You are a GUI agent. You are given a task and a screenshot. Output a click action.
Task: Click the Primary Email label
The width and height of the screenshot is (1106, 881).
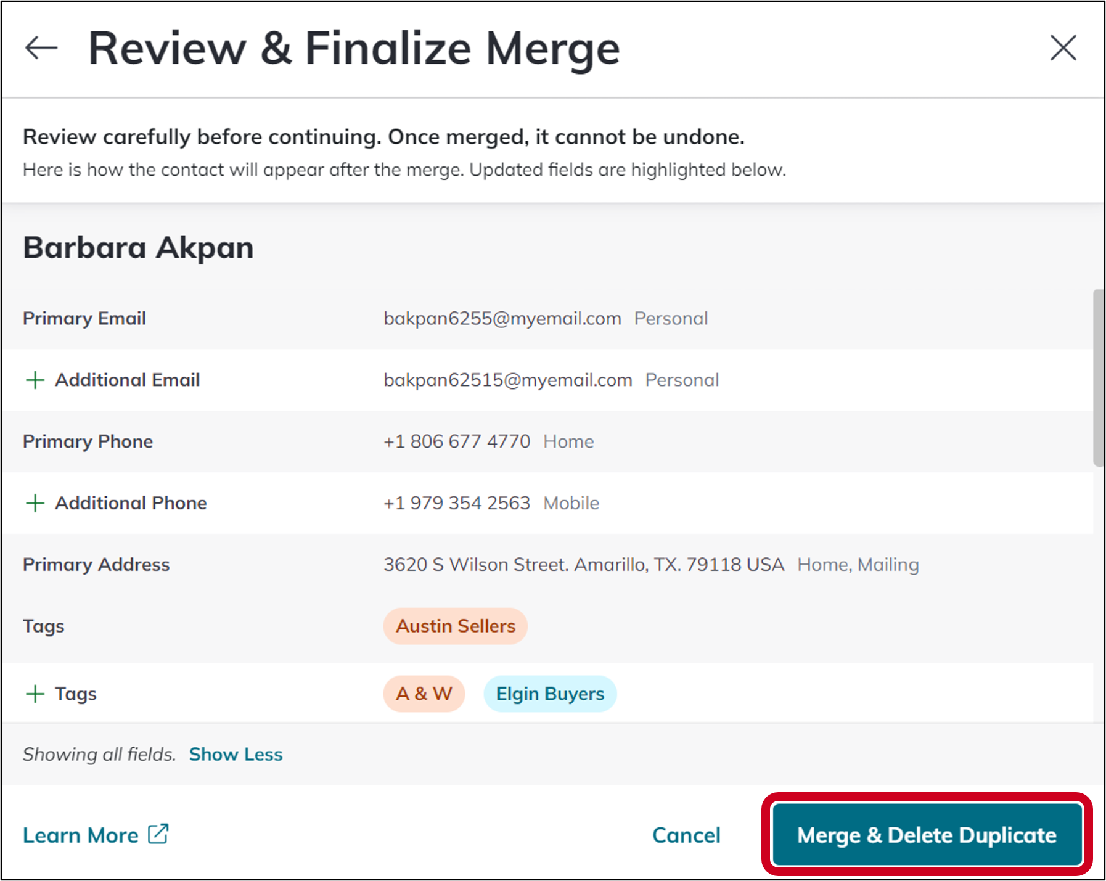(84, 318)
